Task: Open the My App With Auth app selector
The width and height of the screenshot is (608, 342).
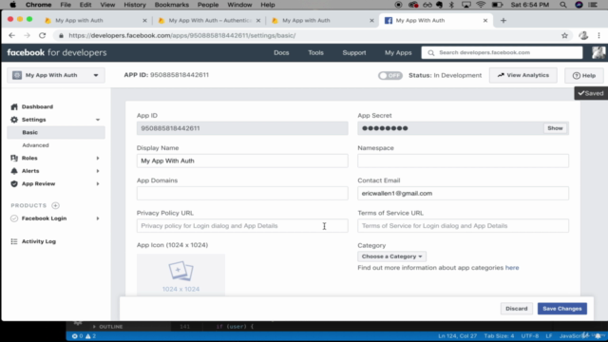Action: 56,75
